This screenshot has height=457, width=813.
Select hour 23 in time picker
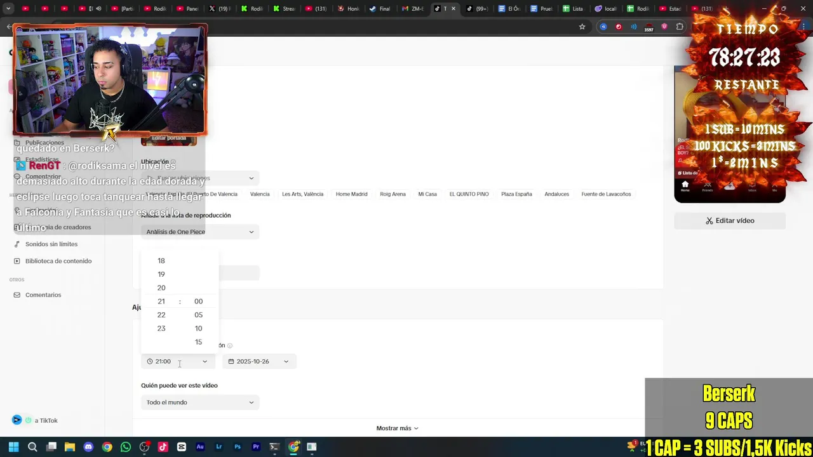[x=161, y=329]
